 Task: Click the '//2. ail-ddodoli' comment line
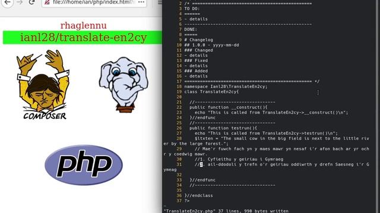(x=267, y=167)
